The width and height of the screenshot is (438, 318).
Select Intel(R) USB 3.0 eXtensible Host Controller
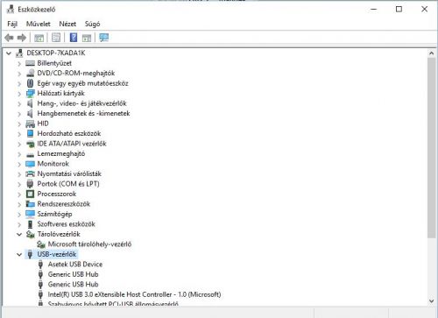(134, 294)
